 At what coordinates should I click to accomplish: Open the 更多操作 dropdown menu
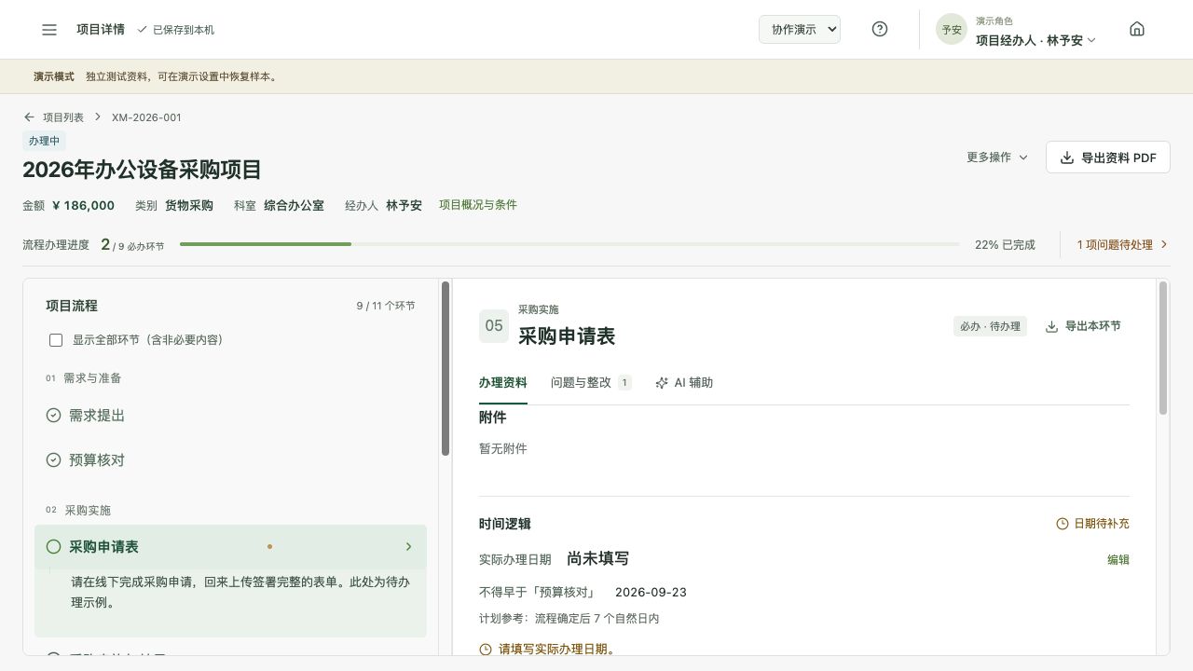tap(997, 157)
